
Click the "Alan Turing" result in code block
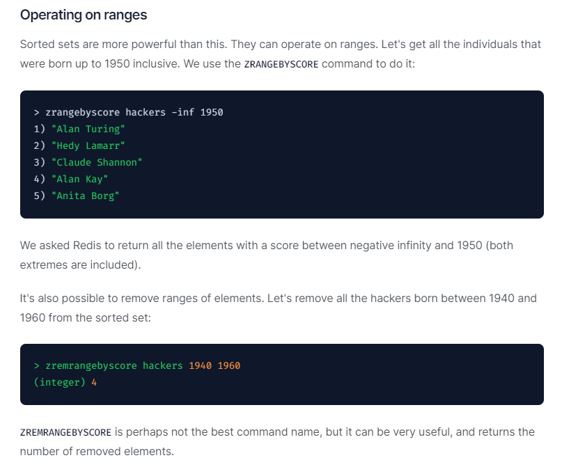click(87, 129)
